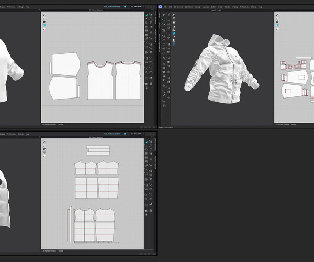Open Materials menu in top-right window

click(206, 7)
